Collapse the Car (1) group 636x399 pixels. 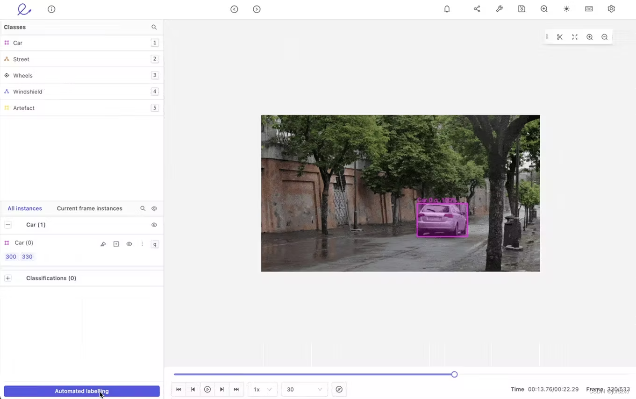[x=8, y=225]
